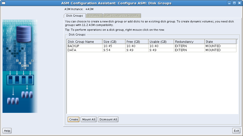Open the ASM Cluster File Systems tab
243x136 pixels.
(x=121, y=16)
